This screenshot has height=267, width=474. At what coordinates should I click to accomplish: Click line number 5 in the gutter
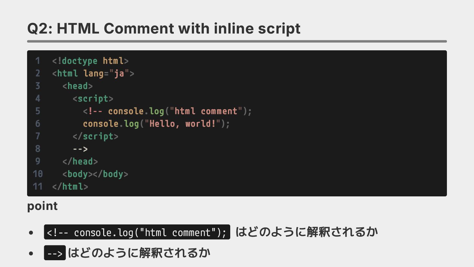(x=38, y=111)
